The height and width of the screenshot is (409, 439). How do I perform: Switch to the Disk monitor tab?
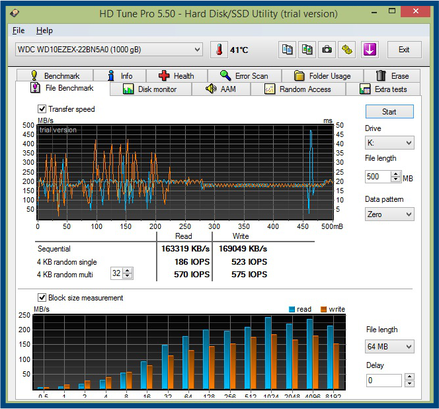click(151, 89)
